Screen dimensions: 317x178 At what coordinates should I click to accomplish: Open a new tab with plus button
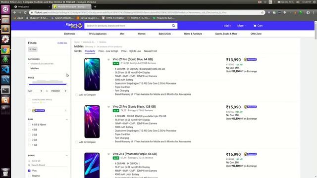[95, 6]
